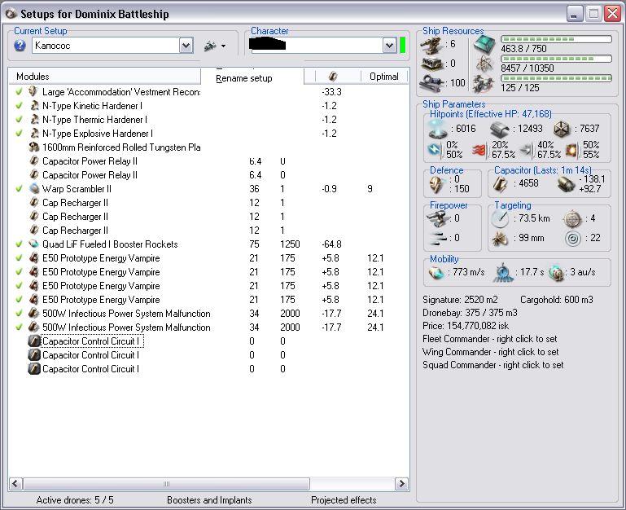Click the drone bandwidth icon next to 125 / 125
The height and width of the screenshot is (510, 626).
pos(484,83)
